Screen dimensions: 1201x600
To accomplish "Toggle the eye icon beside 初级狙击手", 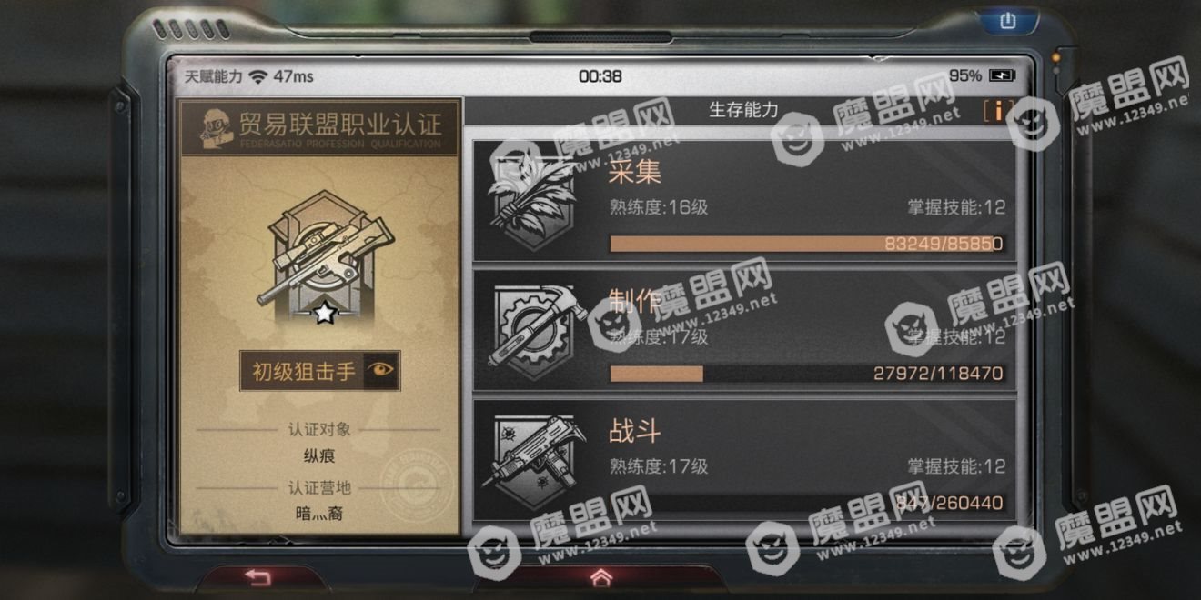I will [x=381, y=370].
